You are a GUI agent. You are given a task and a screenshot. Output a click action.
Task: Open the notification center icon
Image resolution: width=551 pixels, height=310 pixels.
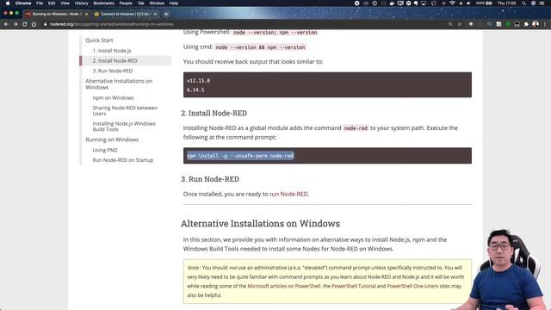tap(542, 3)
